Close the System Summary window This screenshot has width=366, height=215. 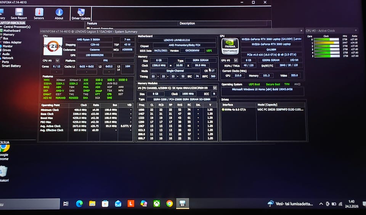pos(301,30)
